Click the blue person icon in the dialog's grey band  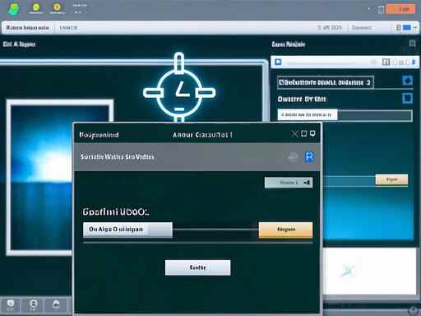309,157
